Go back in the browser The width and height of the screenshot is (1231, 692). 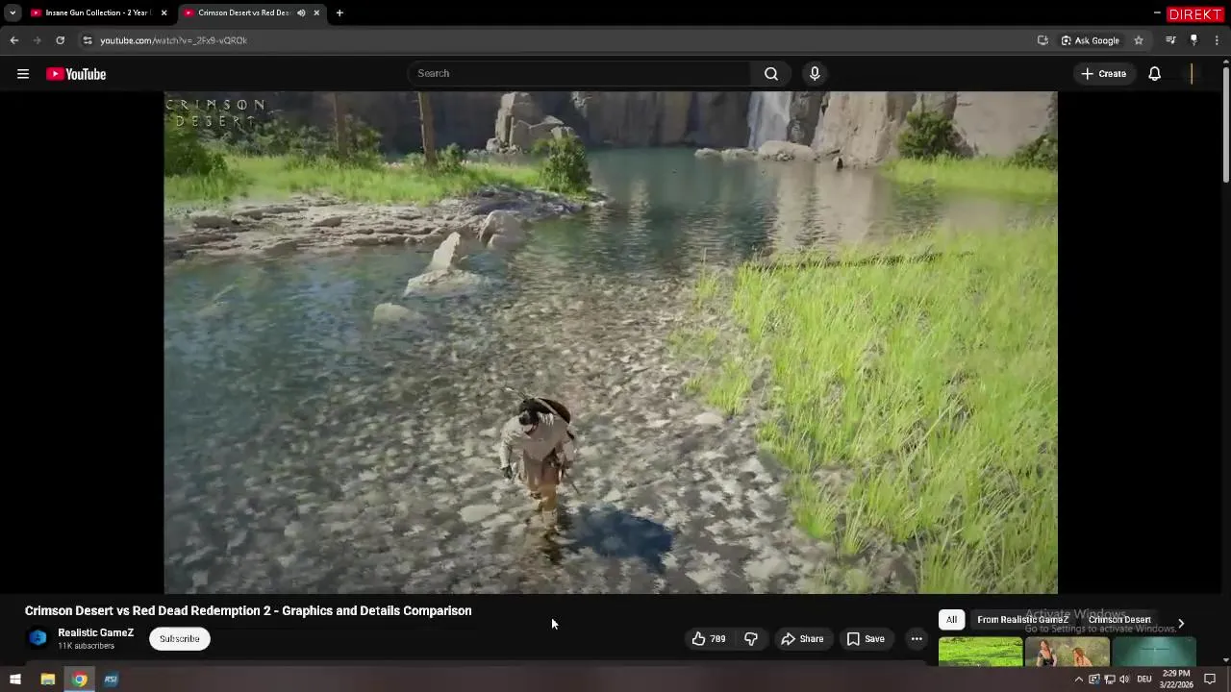point(13,40)
